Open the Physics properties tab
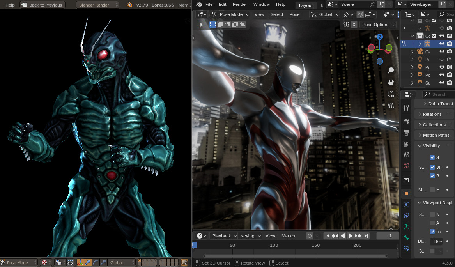Image resolution: width=455 pixels, height=267 pixels. (x=406, y=205)
